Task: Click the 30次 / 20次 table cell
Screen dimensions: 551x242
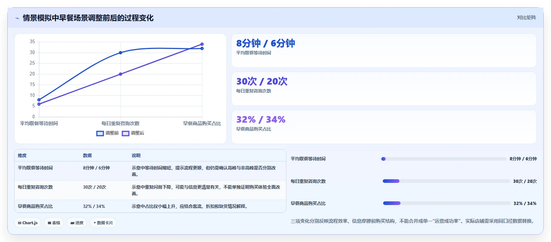Action: click(x=94, y=187)
